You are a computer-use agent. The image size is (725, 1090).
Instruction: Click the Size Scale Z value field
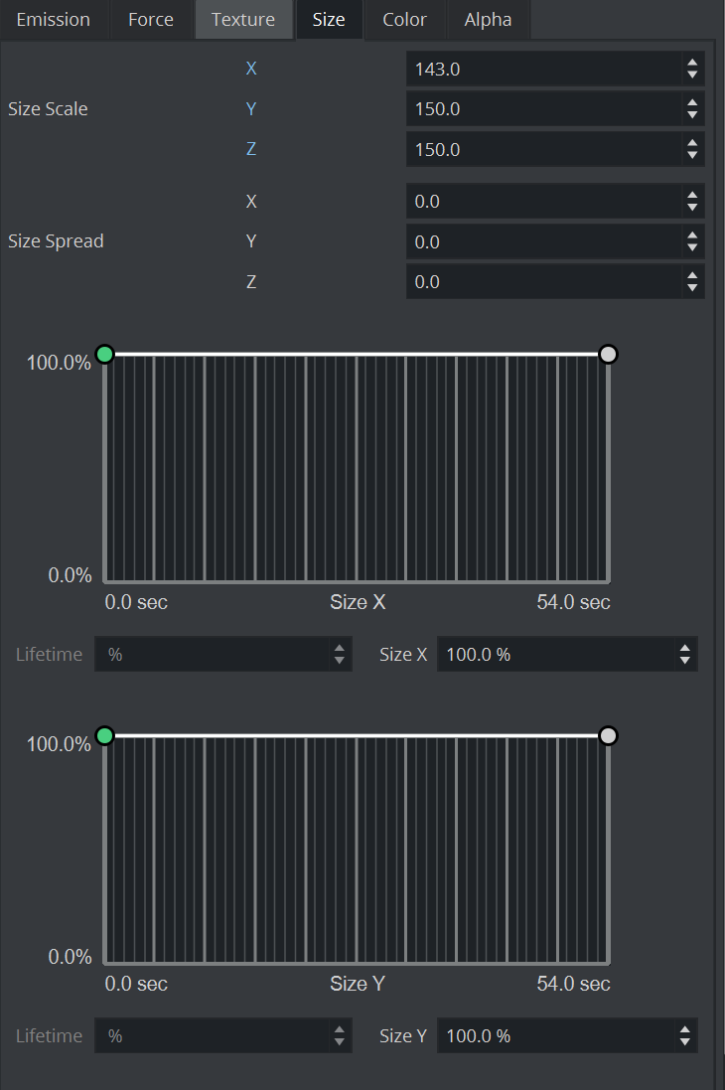click(542, 150)
